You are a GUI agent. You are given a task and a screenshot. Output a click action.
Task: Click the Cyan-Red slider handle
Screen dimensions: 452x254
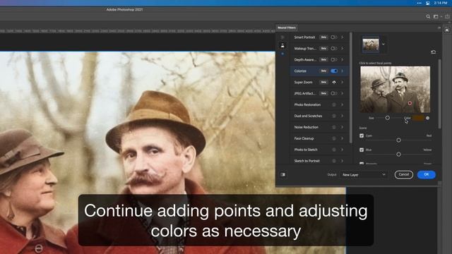pyautogui.click(x=398, y=140)
